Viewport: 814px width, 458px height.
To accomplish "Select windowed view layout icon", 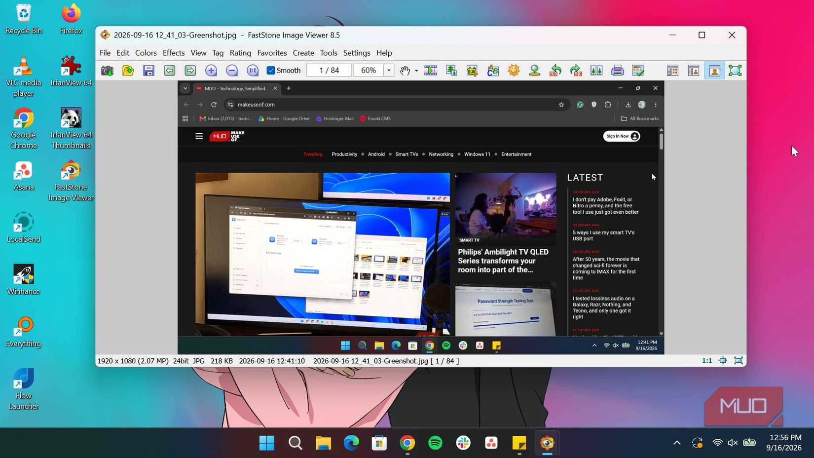I will pyautogui.click(x=714, y=71).
